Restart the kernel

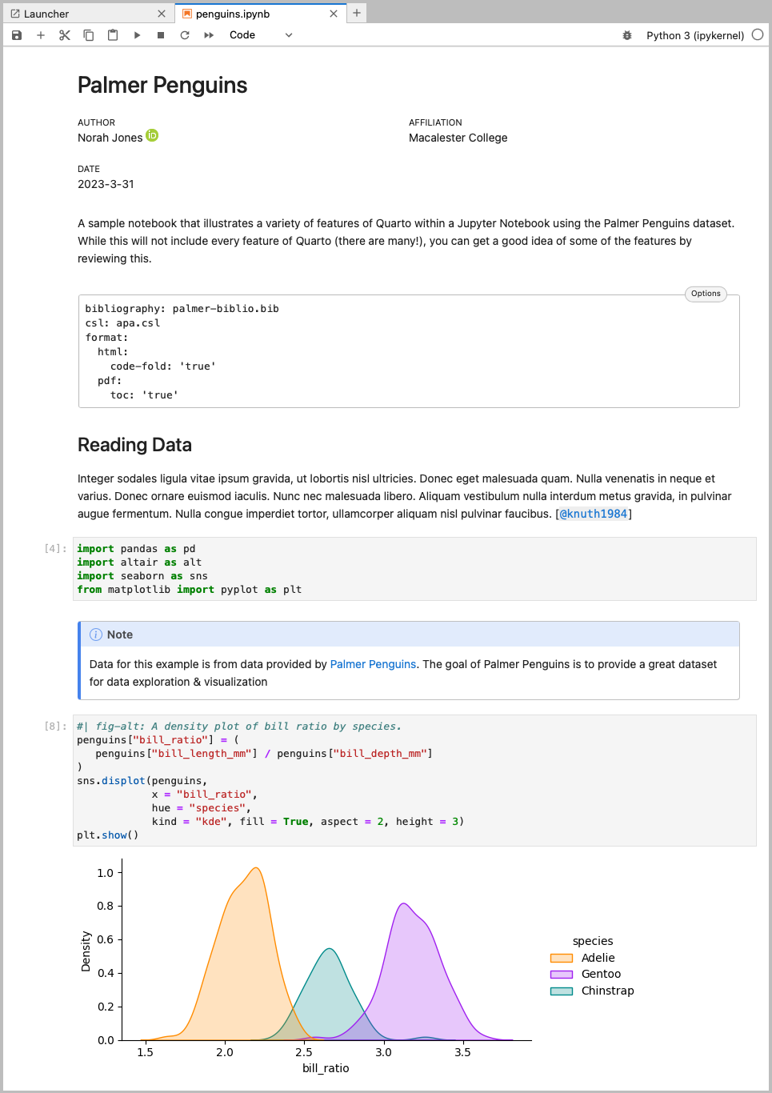point(185,35)
